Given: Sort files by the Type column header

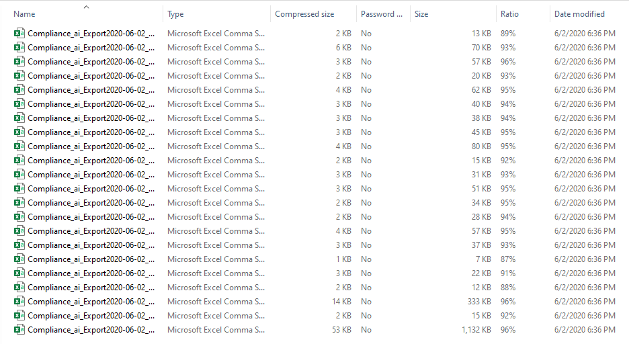Looking at the screenshot, I should tap(175, 14).
